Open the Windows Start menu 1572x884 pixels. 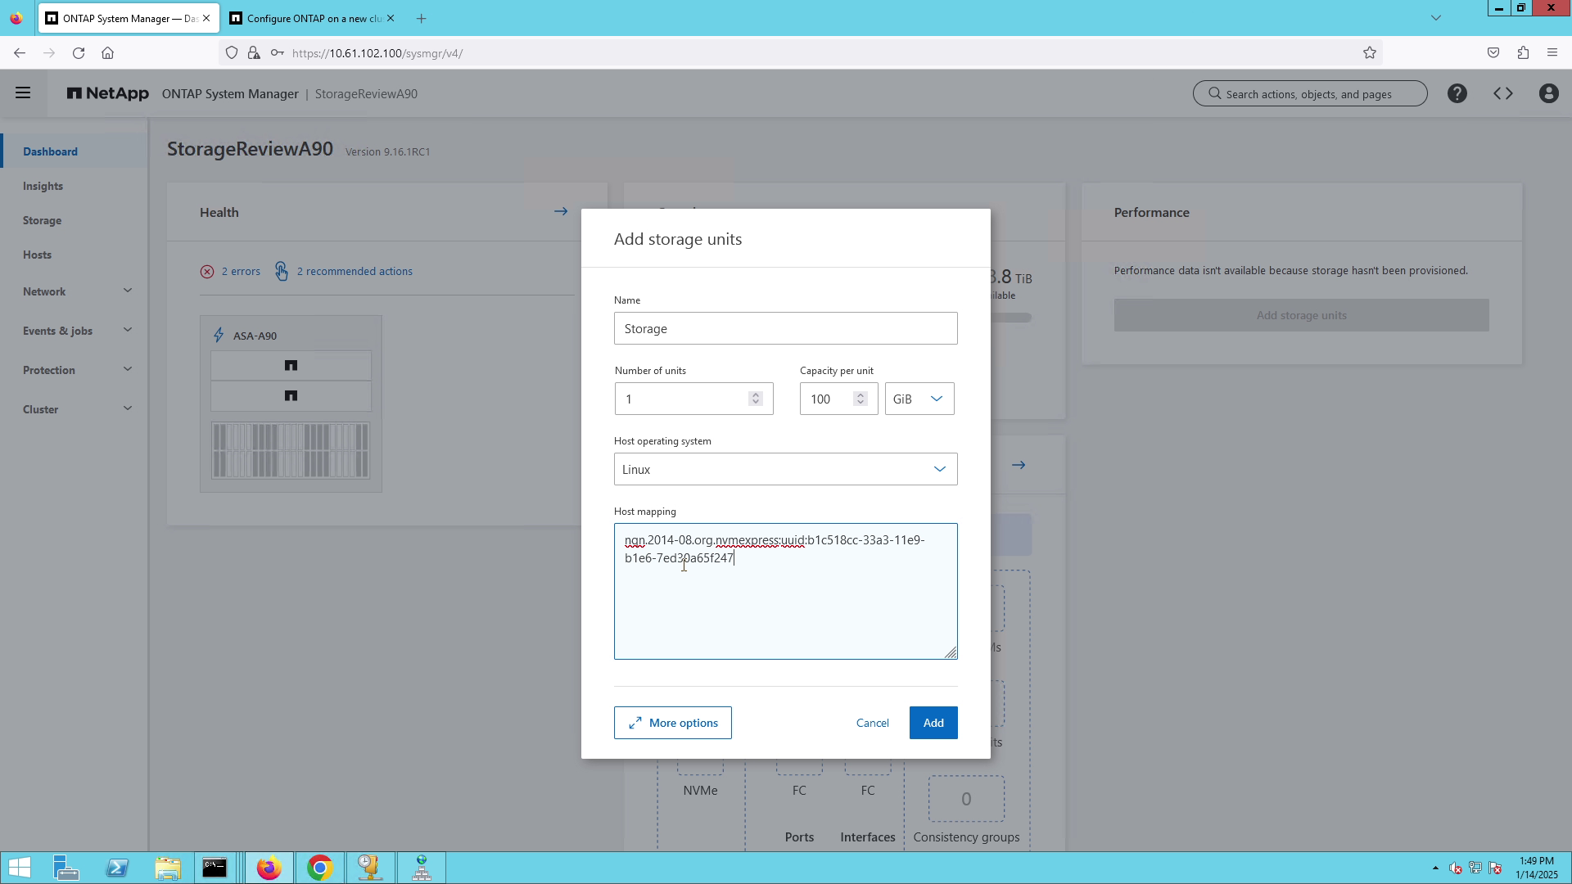[x=19, y=868]
